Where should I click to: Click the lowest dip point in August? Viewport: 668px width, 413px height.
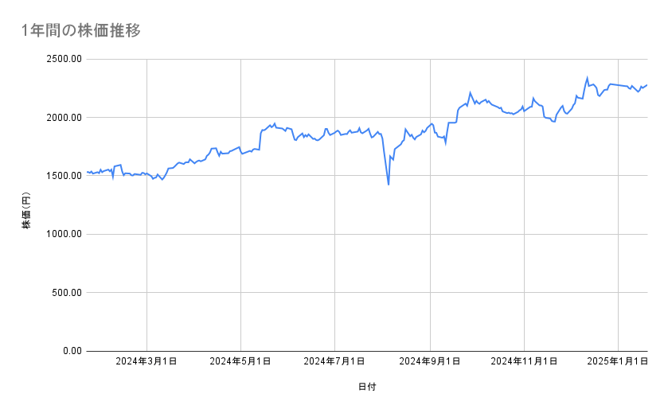click(388, 185)
